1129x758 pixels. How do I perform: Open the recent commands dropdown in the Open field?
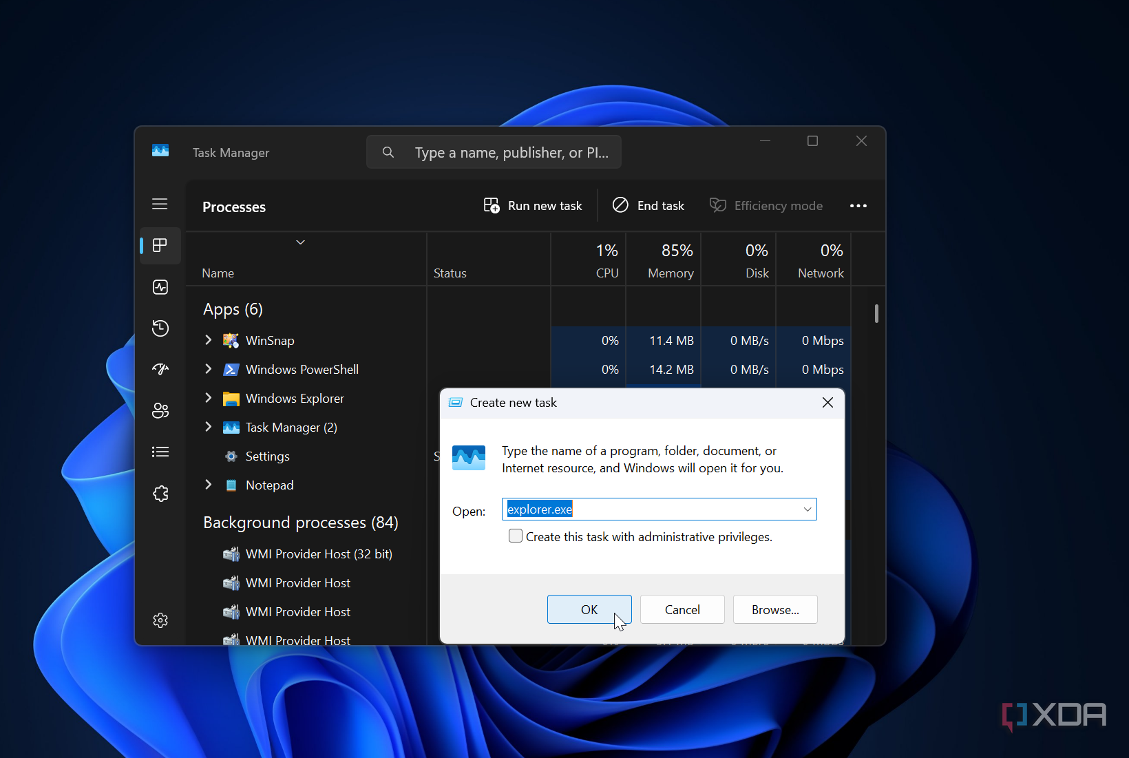(806, 509)
